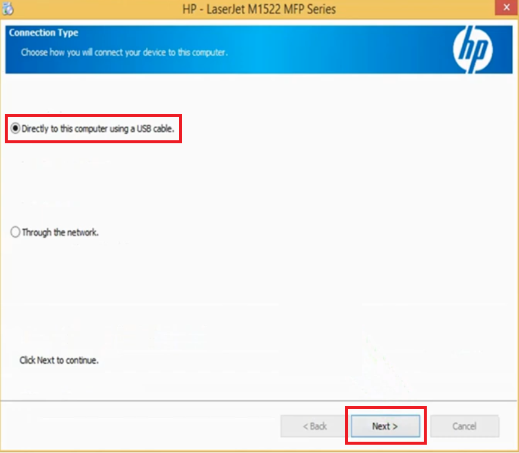Screen dimensions: 519x453
Task: Click the "Choose how you will connect" banner text
Action: point(124,52)
